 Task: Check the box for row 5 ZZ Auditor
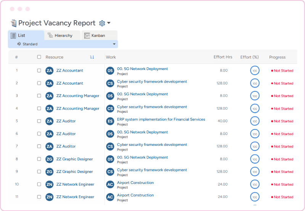coord(39,121)
